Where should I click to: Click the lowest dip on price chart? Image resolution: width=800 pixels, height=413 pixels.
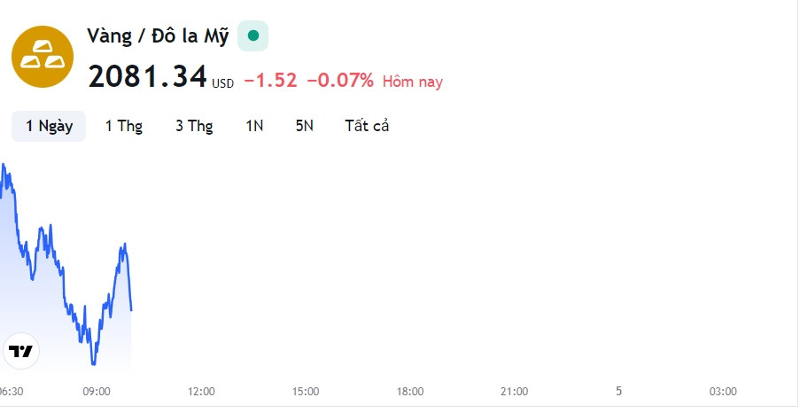[x=93, y=364]
